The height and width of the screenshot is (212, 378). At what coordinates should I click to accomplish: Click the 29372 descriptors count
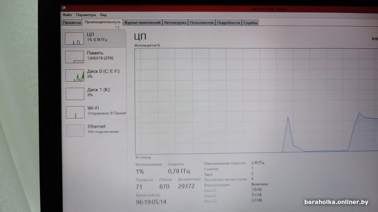(186, 186)
